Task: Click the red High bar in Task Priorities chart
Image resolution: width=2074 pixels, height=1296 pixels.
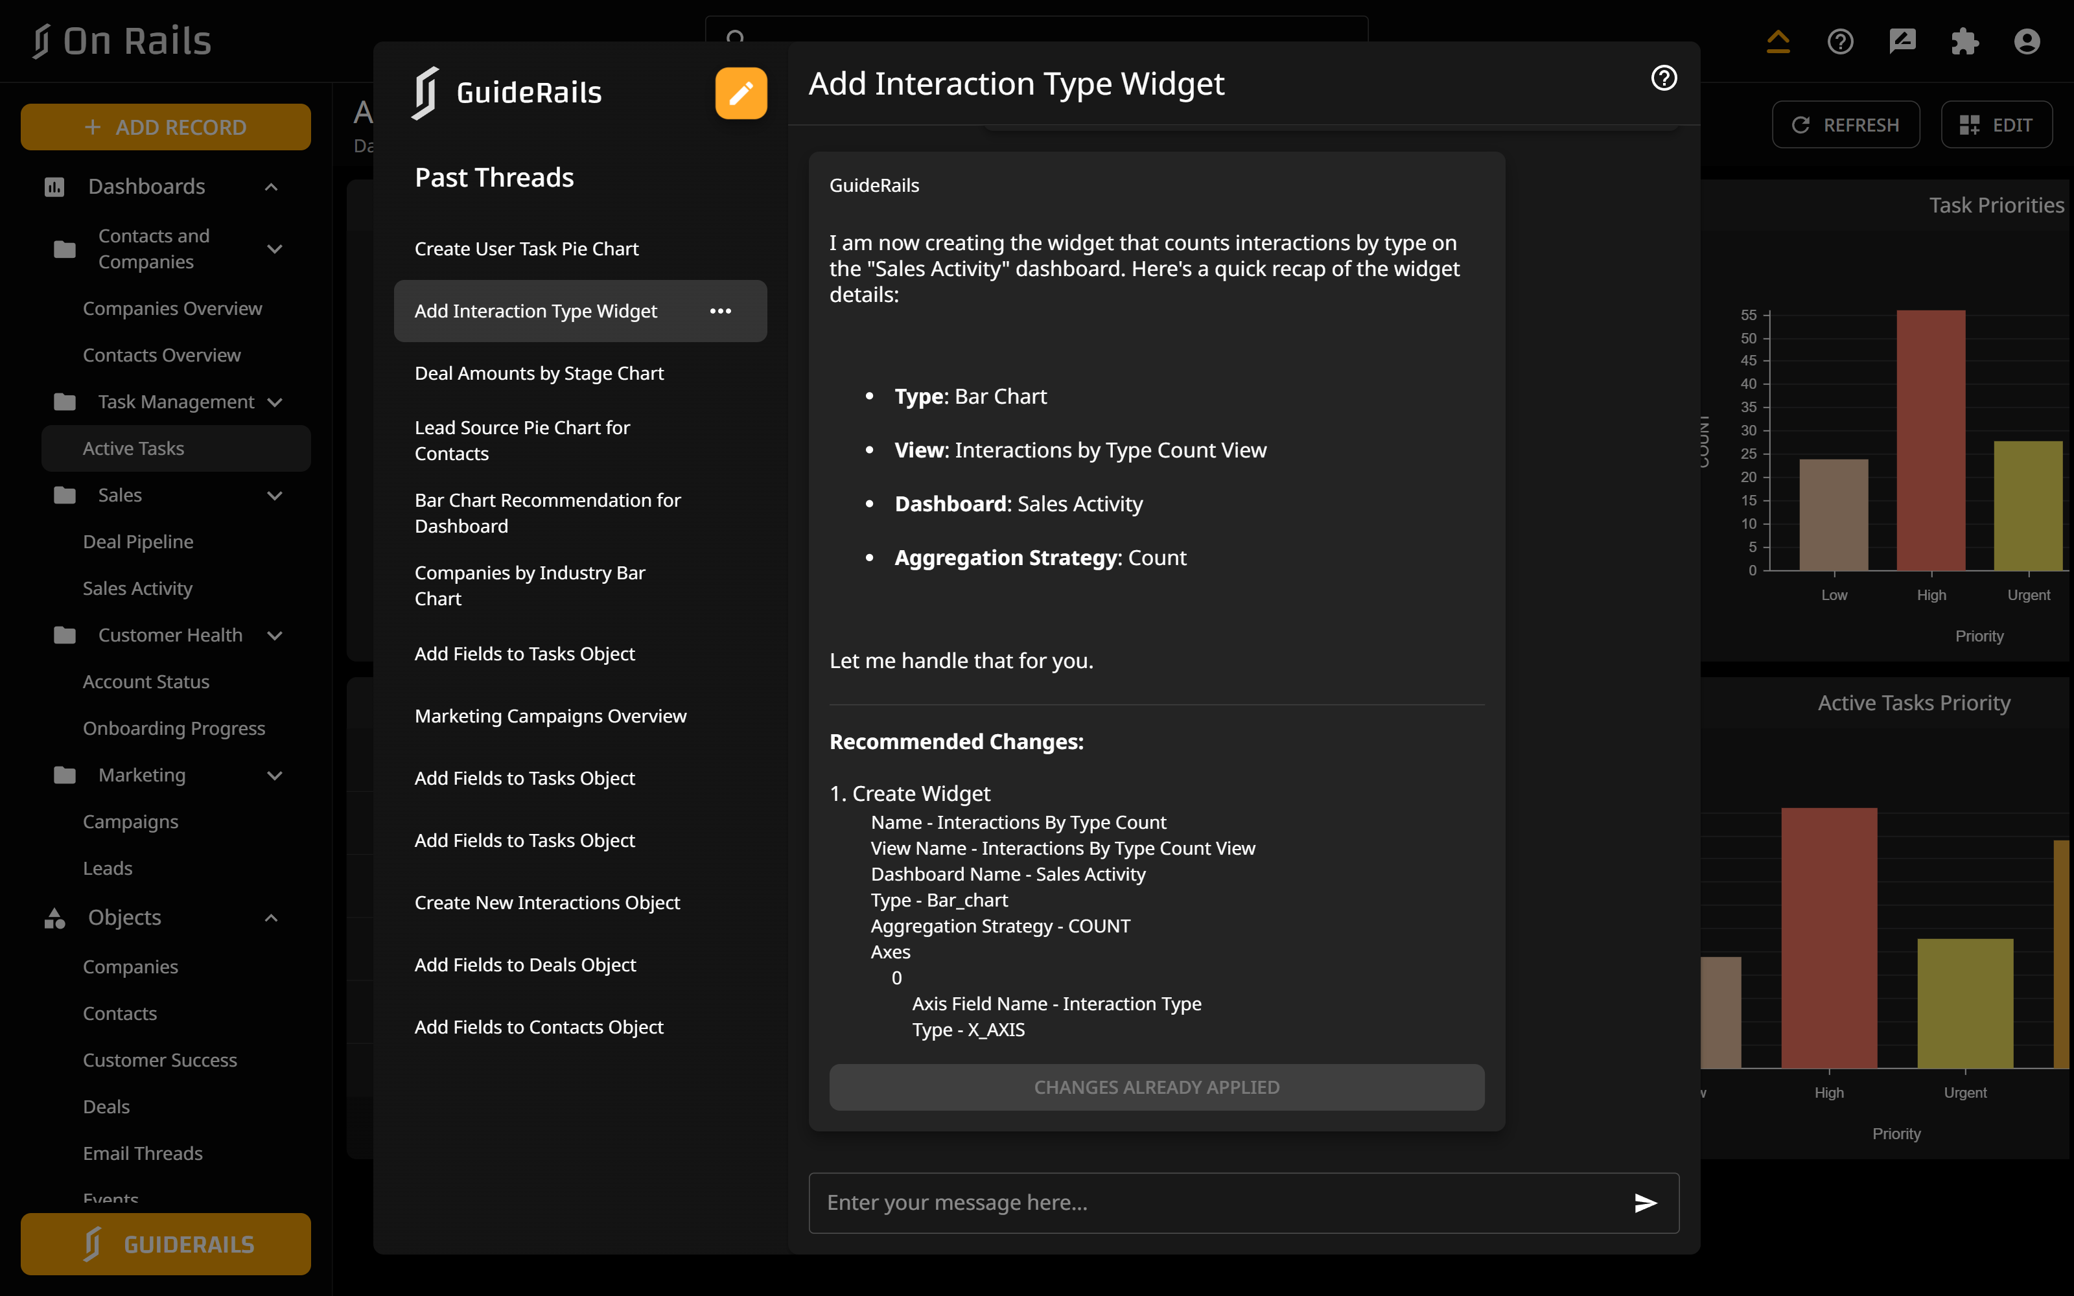Action: tap(1930, 440)
